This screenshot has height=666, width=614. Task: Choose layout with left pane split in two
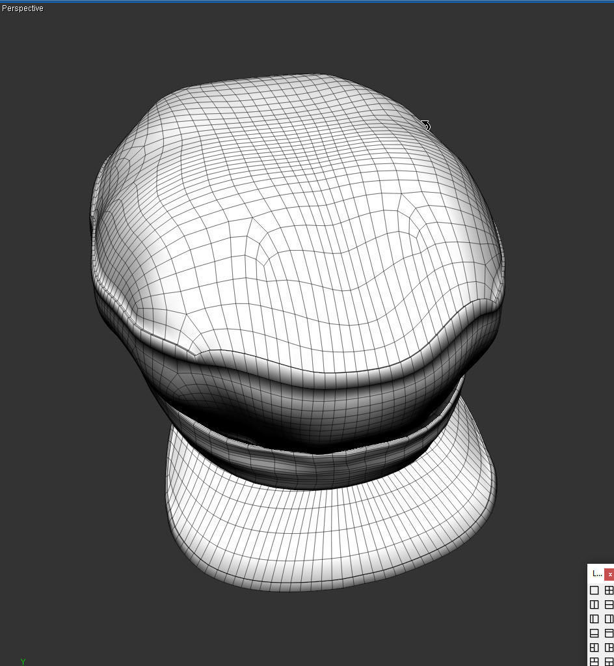click(x=594, y=647)
